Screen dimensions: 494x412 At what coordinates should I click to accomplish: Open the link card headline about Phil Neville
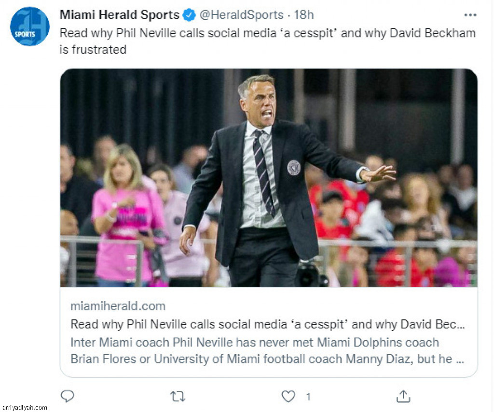(267, 324)
